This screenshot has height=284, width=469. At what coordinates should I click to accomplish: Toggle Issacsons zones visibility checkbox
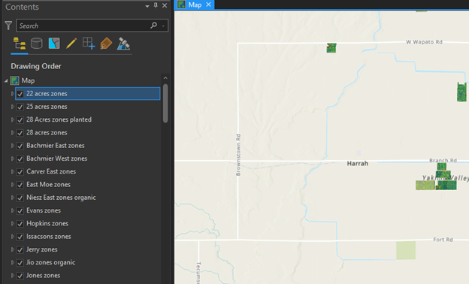[20, 237]
